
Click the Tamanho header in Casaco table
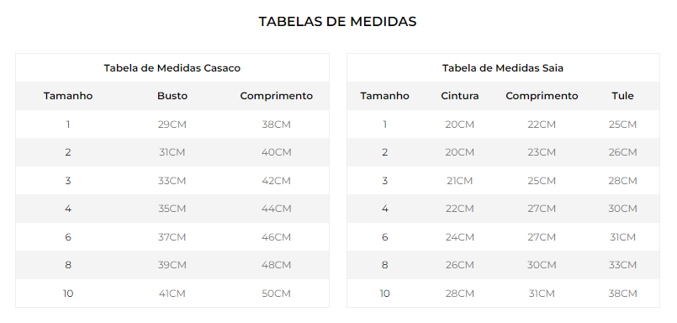(68, 96)
